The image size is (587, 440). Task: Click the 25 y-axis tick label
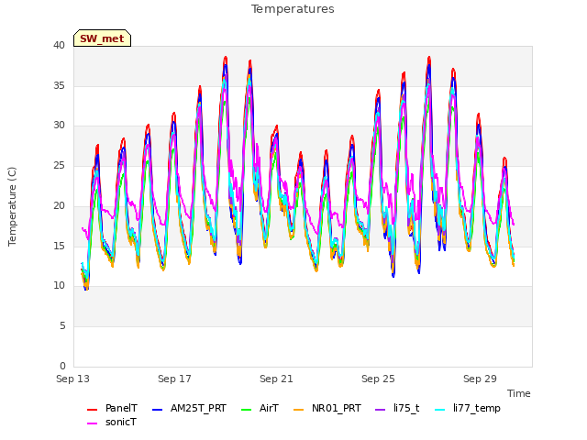(x=59, y=165)
